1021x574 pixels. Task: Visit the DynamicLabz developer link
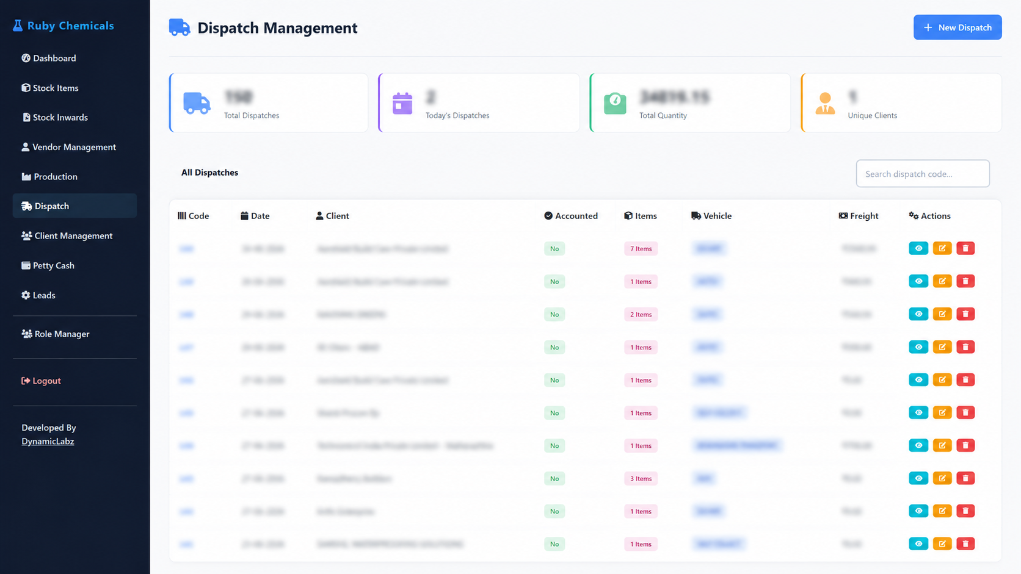[x=48, y=441]
